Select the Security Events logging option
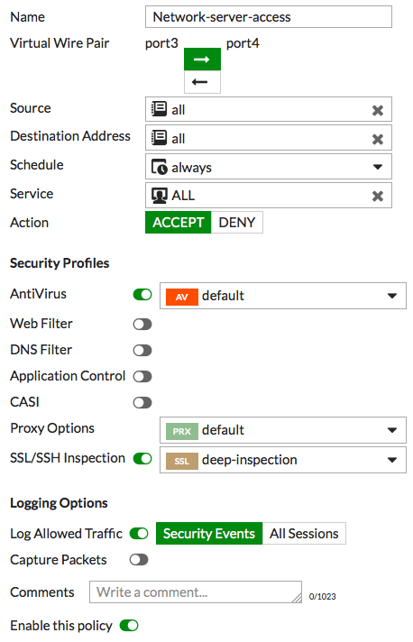Viewport: 413px width, 642px height. point(209,534)
